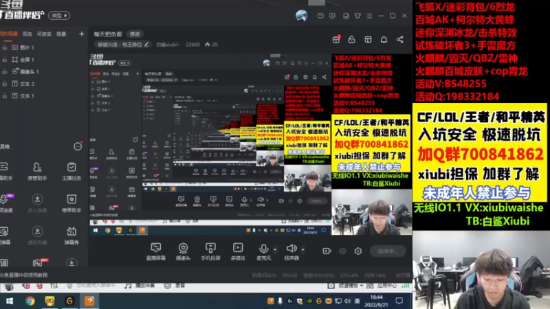Open the PK tool with the red badge
The image size is (550, 309).
click(38, 262)
